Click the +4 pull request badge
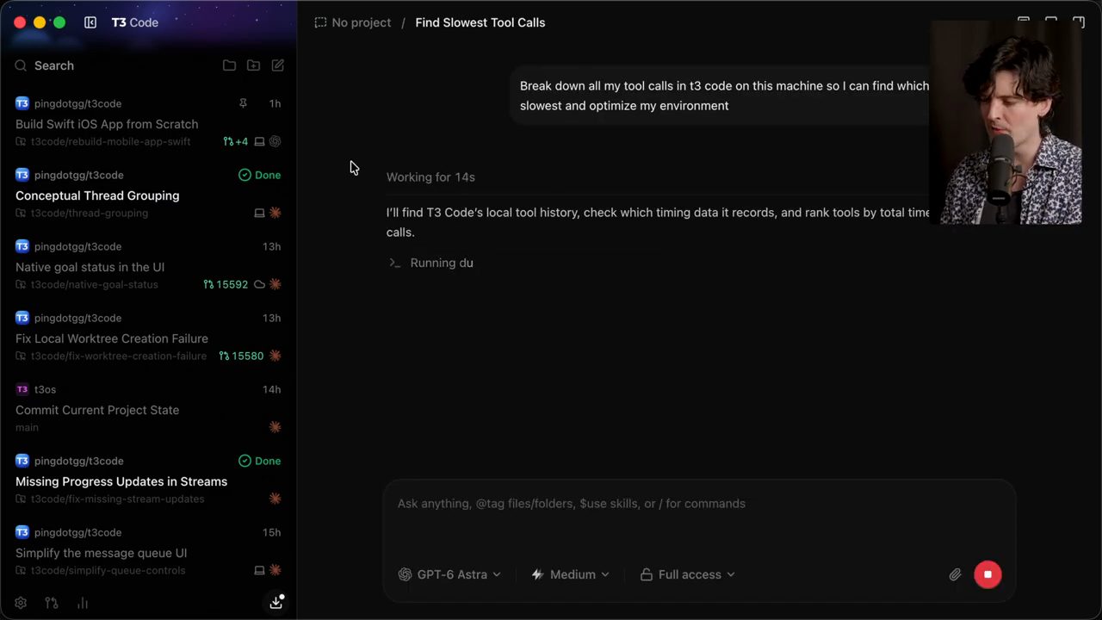Viewport: 1102px width, 620px height. point(235,141)
